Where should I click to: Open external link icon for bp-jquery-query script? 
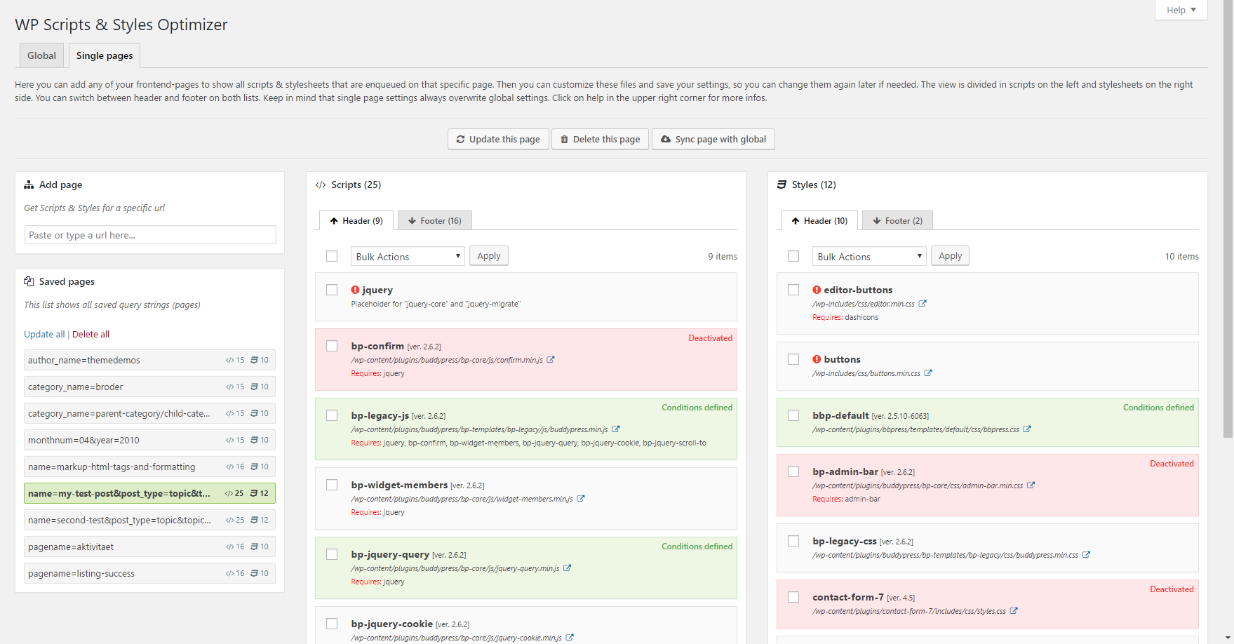[x=568, y=568]
